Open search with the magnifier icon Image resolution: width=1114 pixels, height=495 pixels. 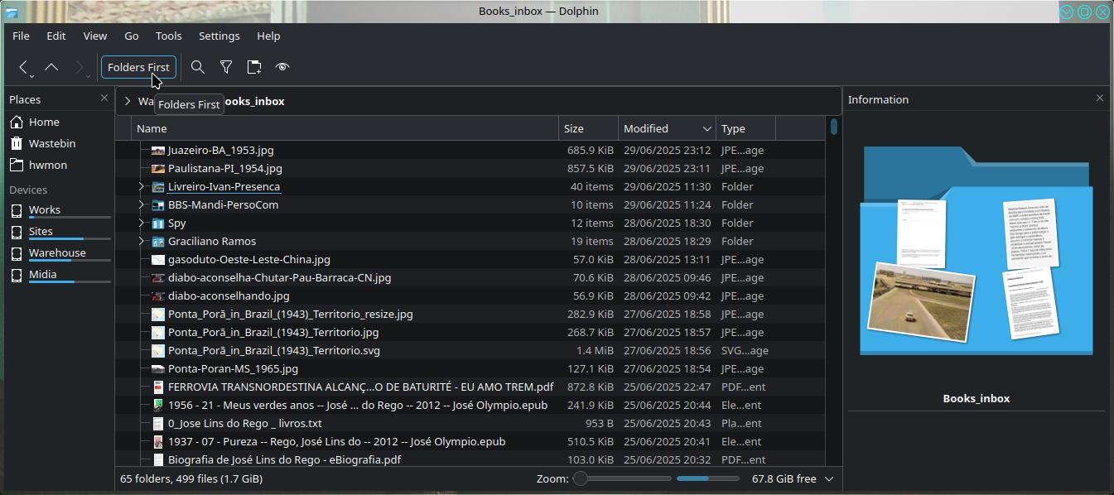click(198, 67)
